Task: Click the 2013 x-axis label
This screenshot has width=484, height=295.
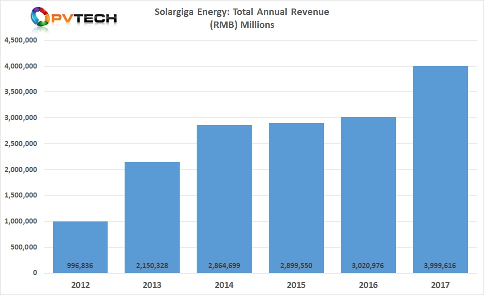Action: [152, 285]
